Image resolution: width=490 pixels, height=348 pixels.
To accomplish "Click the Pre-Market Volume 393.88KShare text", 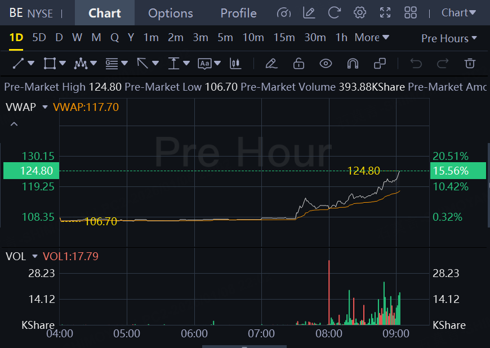I will 323,87.
